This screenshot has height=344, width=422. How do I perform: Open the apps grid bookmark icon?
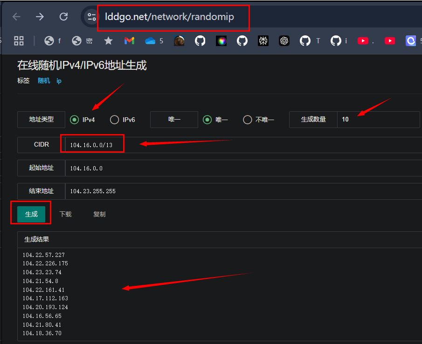(19, 41)
